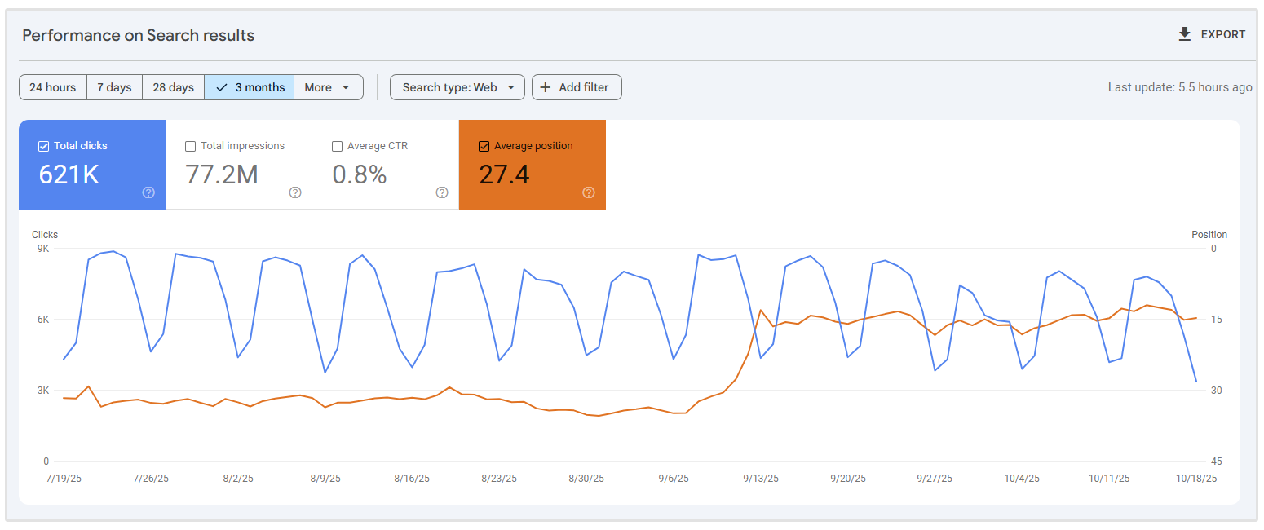Click the plus icon on Add filter
Viewport: 1264px width, 530px height.
tap(546, 87)
